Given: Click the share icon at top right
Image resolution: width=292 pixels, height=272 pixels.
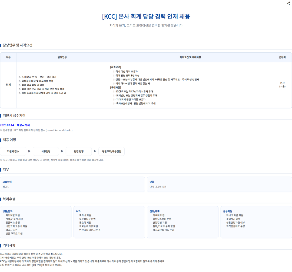Looking at the screenshot, I should [x=288, y=3].
